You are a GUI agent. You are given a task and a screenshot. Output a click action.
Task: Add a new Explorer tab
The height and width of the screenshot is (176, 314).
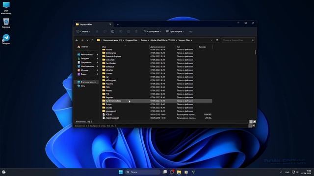(118, 24)
